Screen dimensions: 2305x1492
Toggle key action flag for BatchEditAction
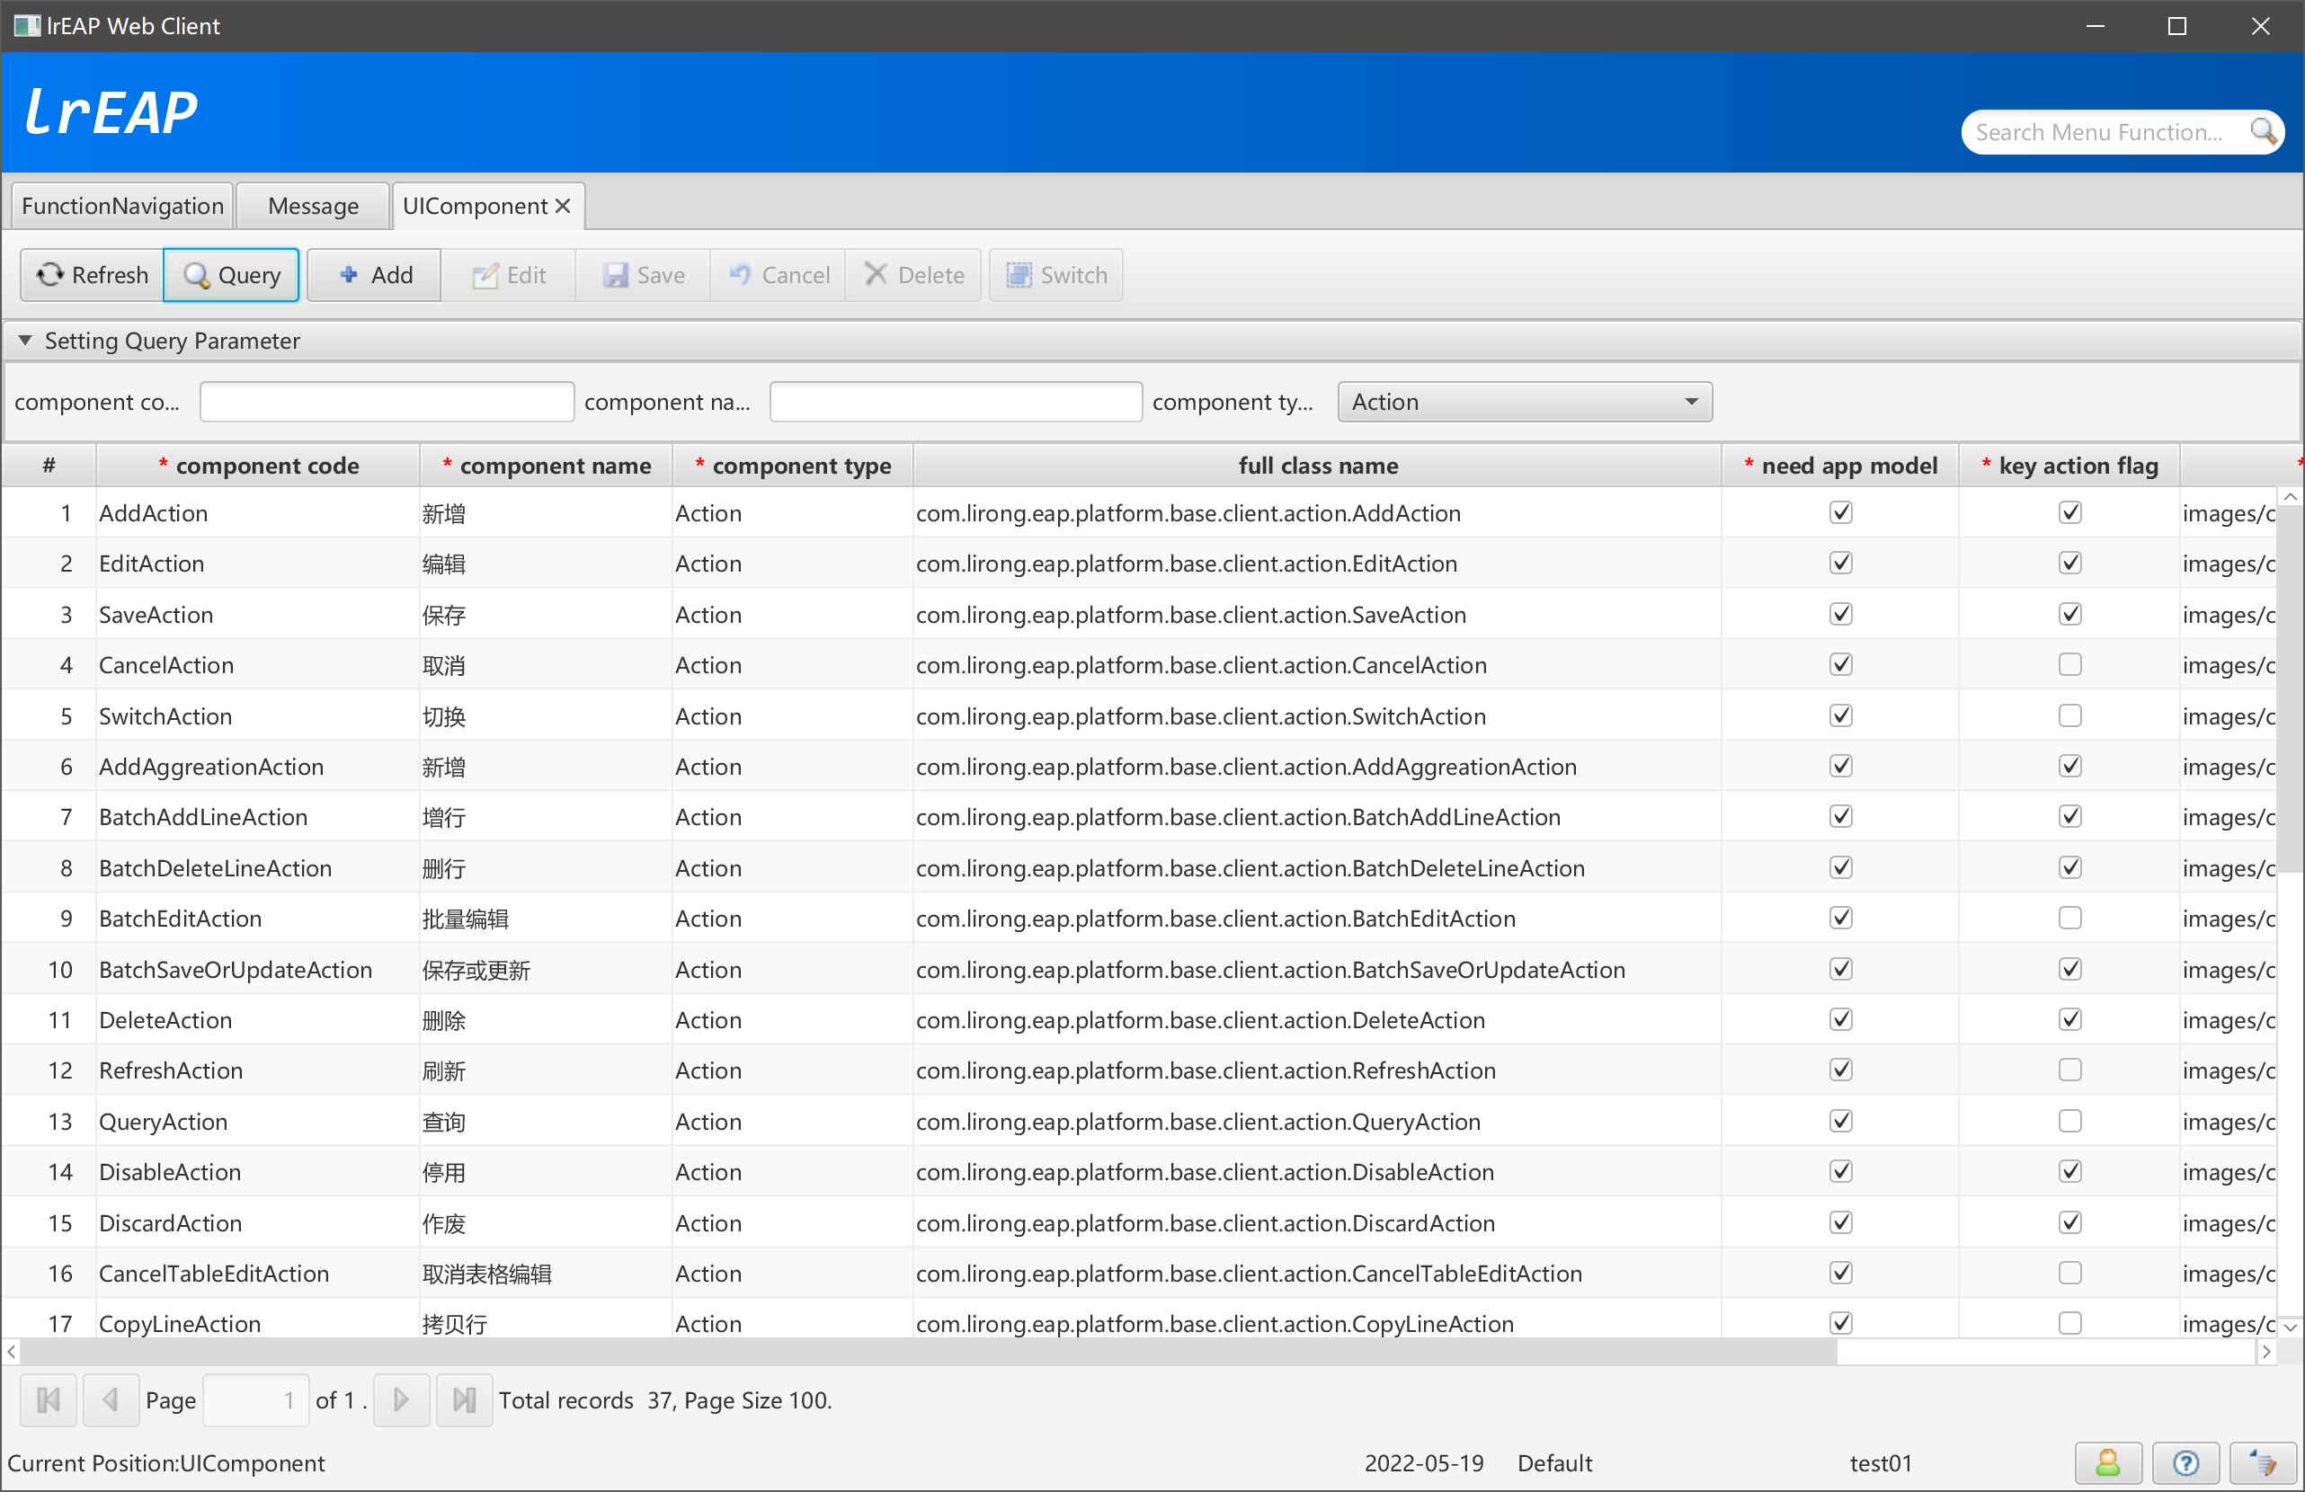point(2069,918)
